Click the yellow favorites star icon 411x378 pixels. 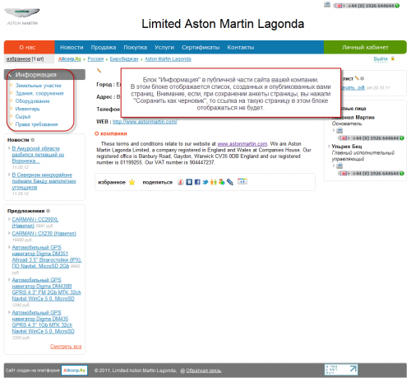coord(132,182)
